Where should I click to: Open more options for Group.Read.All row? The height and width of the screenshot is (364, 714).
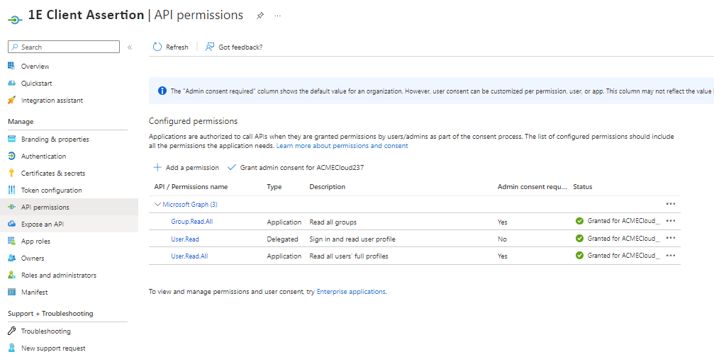click(x=670, y=221)
